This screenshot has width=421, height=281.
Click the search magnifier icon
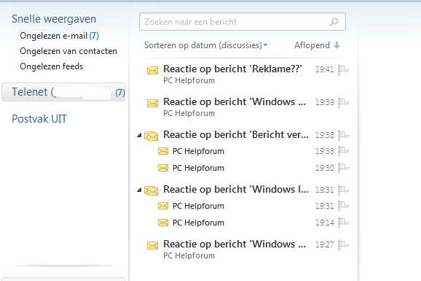pos(334,22)
